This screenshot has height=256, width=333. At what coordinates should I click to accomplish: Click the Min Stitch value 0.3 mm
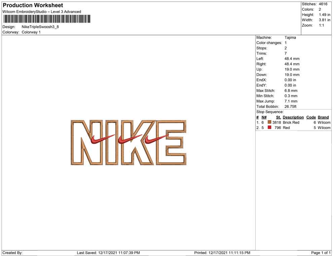(291, 96)
